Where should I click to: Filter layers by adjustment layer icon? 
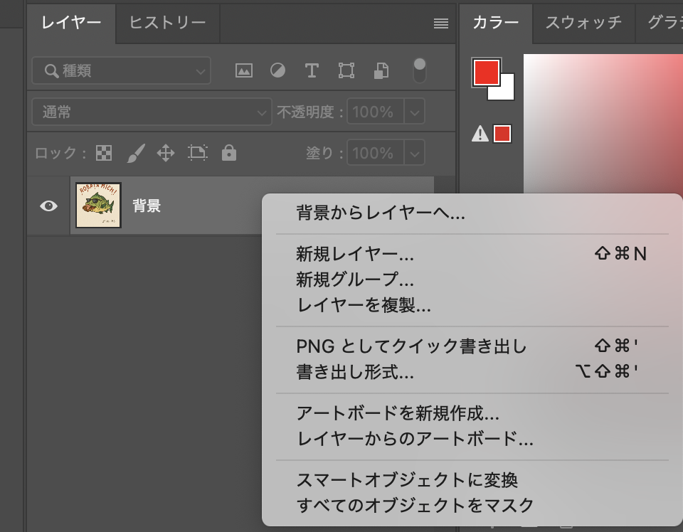pyautogui.click(x=277, y=70)
